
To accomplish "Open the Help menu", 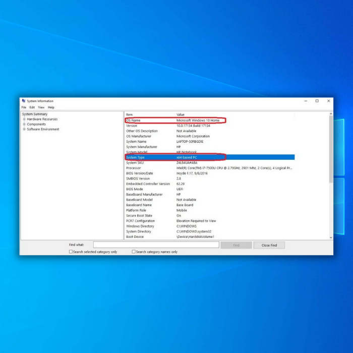I will coord(51,107).
